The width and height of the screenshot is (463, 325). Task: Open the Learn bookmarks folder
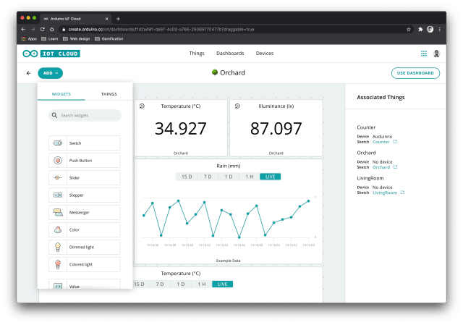pos(50,38)
